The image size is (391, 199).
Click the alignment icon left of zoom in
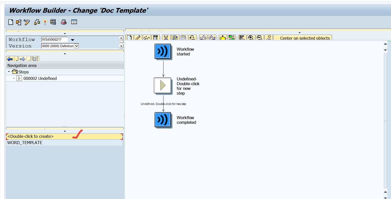tap(242, 38)
